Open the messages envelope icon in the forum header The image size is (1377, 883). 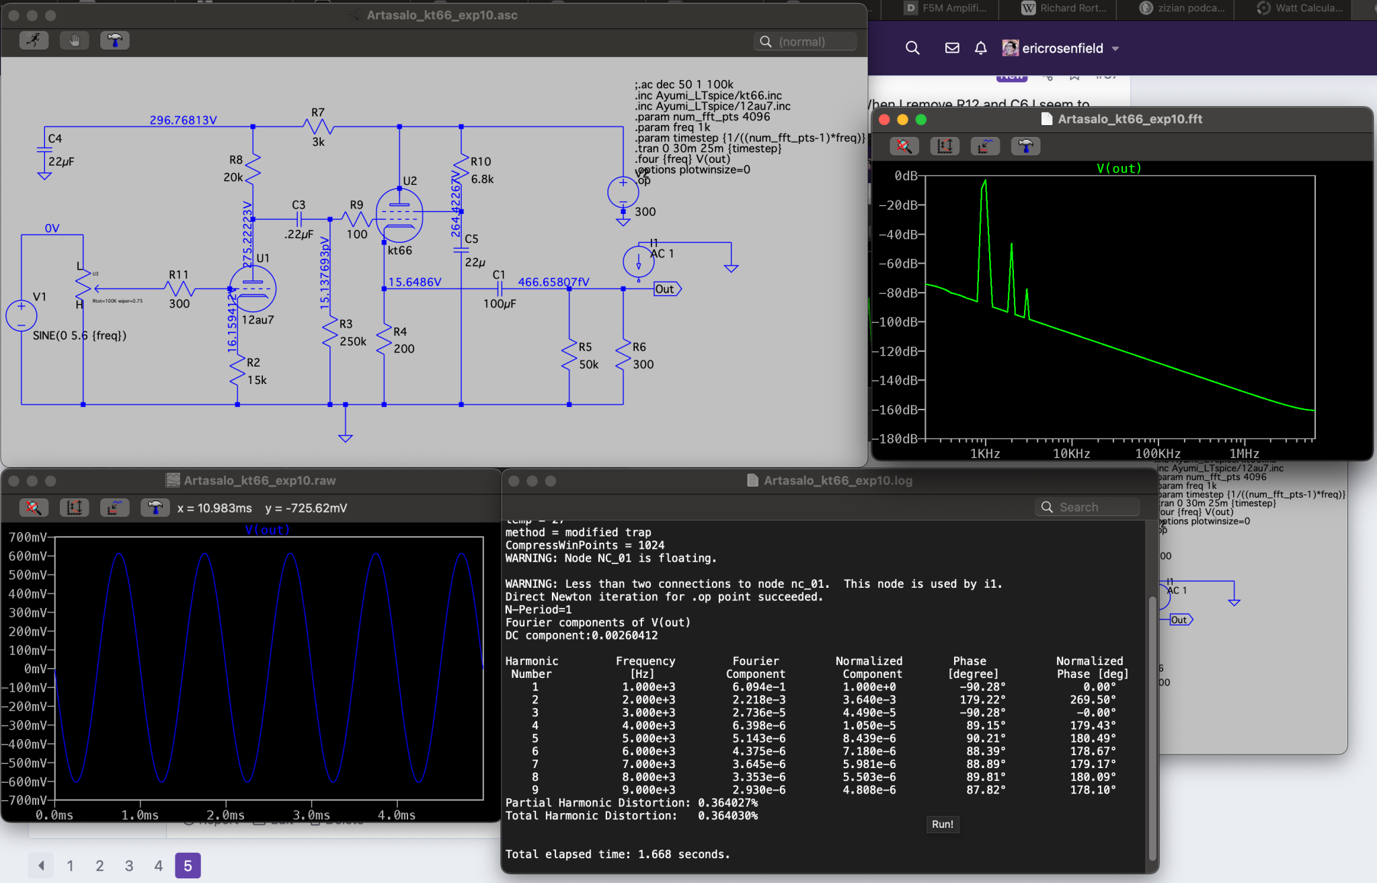(x=952, y=48)
